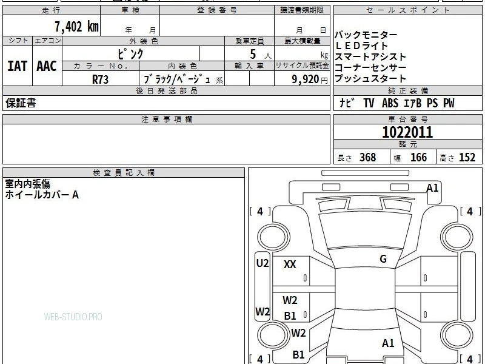Click the U2 damage mark on the diagram
The image size is (485, 364).
(263, 263)
